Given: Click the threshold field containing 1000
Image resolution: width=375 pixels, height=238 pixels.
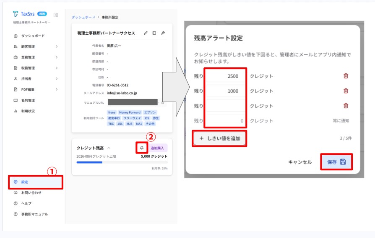Looking at the screenshot, I should point(226,91).
